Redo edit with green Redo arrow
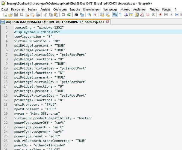This screenshot has height=150, width=182. pos(69,15)
